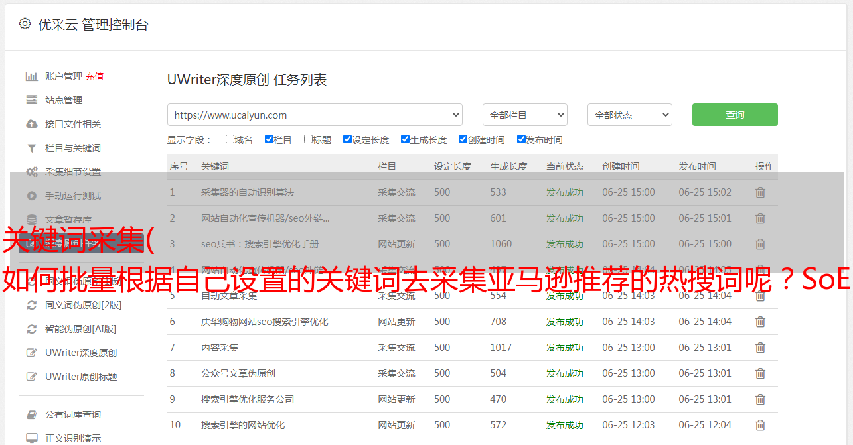
Task: Click the book icon beside 公有词库查询
Action: click(x=31, y=414)
